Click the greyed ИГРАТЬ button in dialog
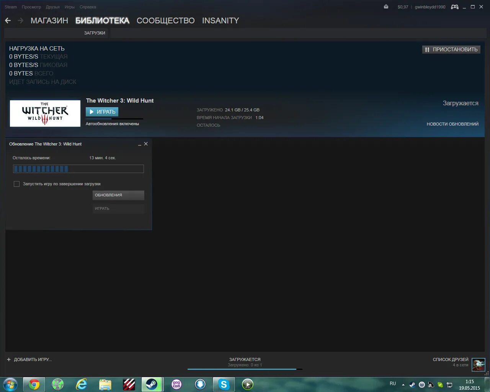This screenshot has width=490, height=392. coord(118,209)
